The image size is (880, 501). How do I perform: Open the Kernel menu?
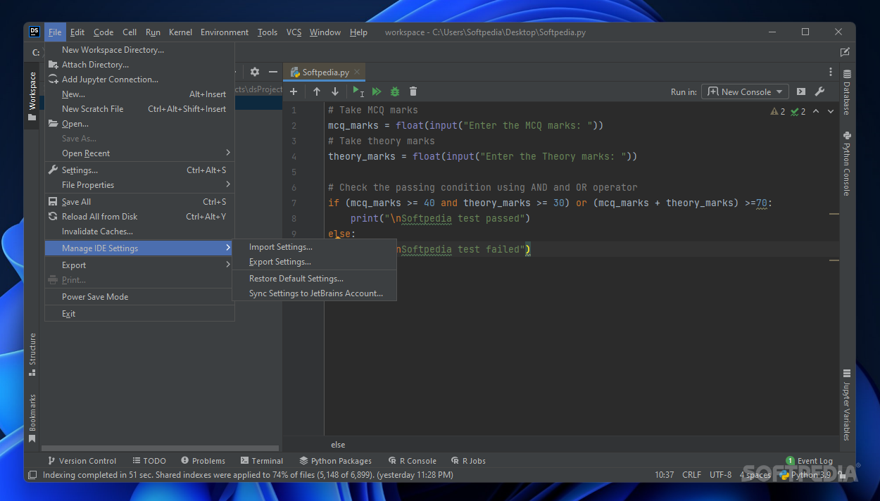[180, 32]
